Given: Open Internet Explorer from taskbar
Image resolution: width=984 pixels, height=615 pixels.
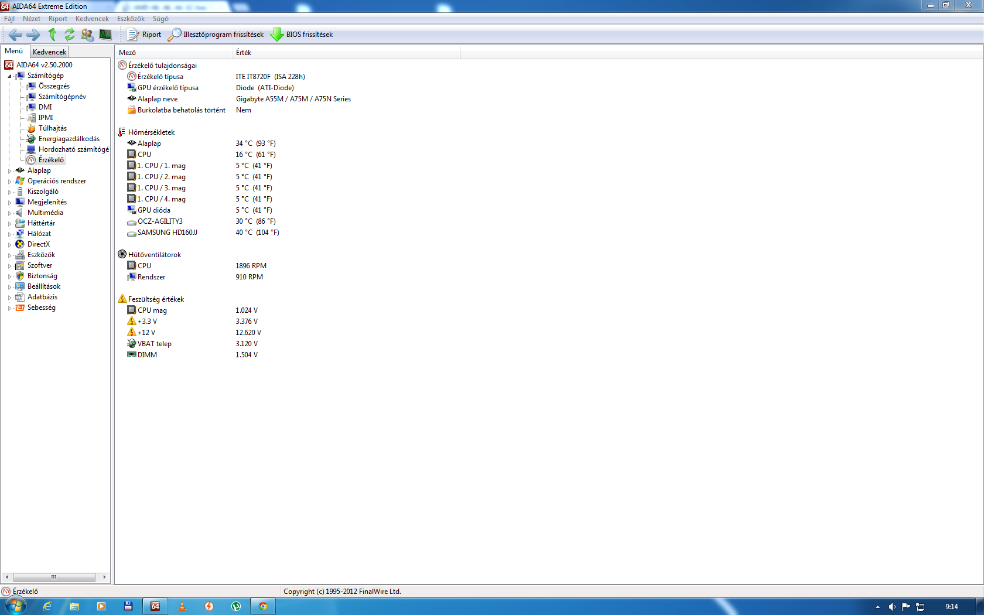Looking at the screenshot, I should click(x=47, y=606).
